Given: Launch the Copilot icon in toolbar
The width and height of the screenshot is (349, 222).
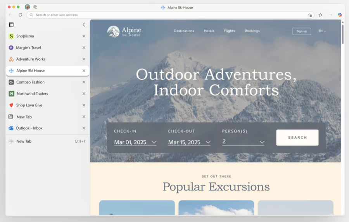Looking at the screenshot, I should pos(340,15).
